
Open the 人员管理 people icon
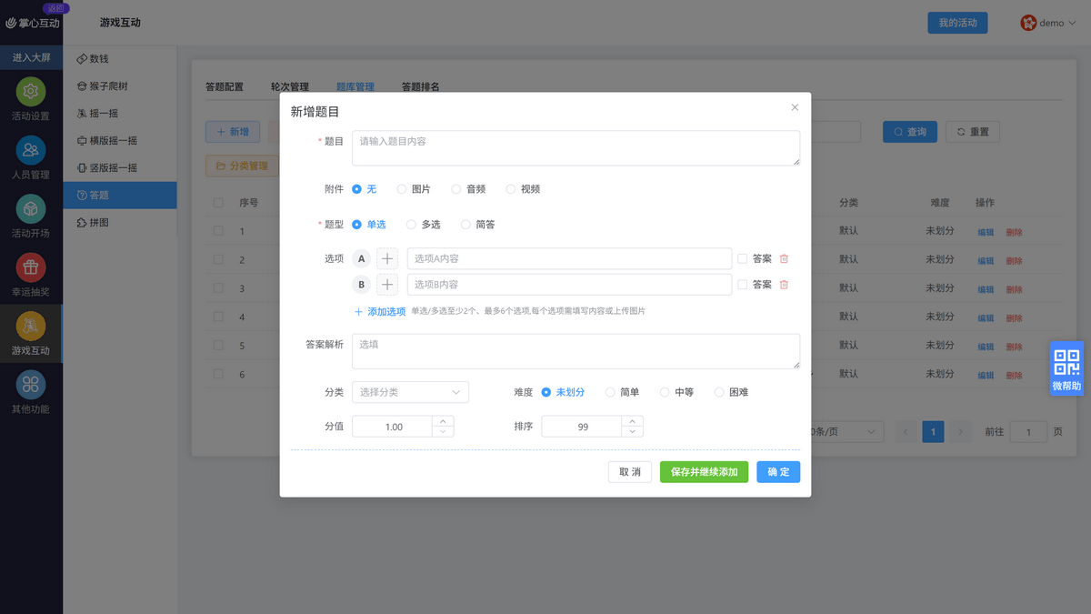31,150
